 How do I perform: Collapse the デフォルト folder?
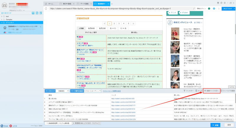[x=1, y=23]
